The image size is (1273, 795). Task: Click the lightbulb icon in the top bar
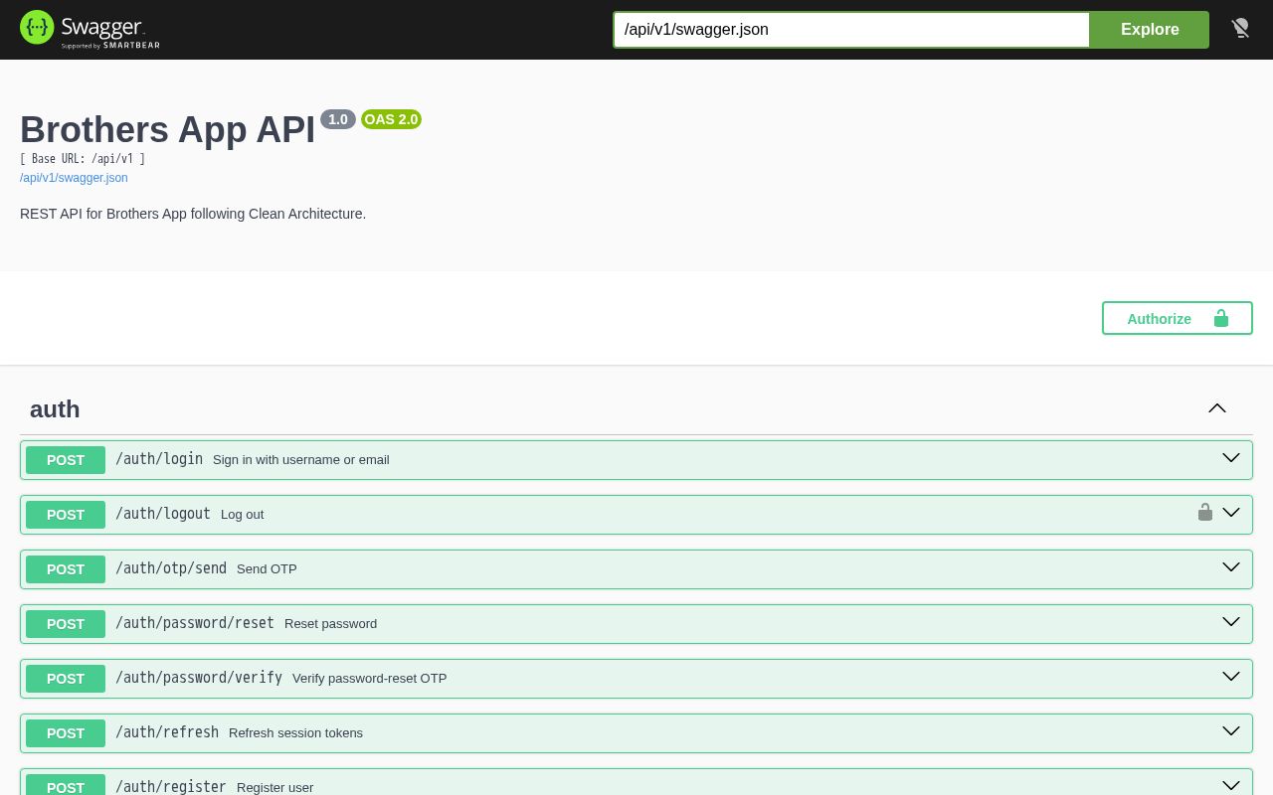[x=1240, y=29]
